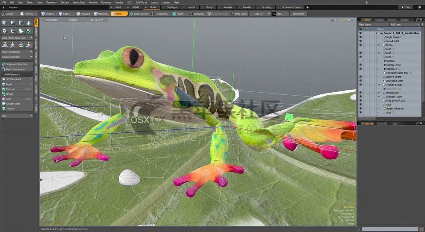Click the Perspective viewport button

pyautogui.click(x=51, y=20)
